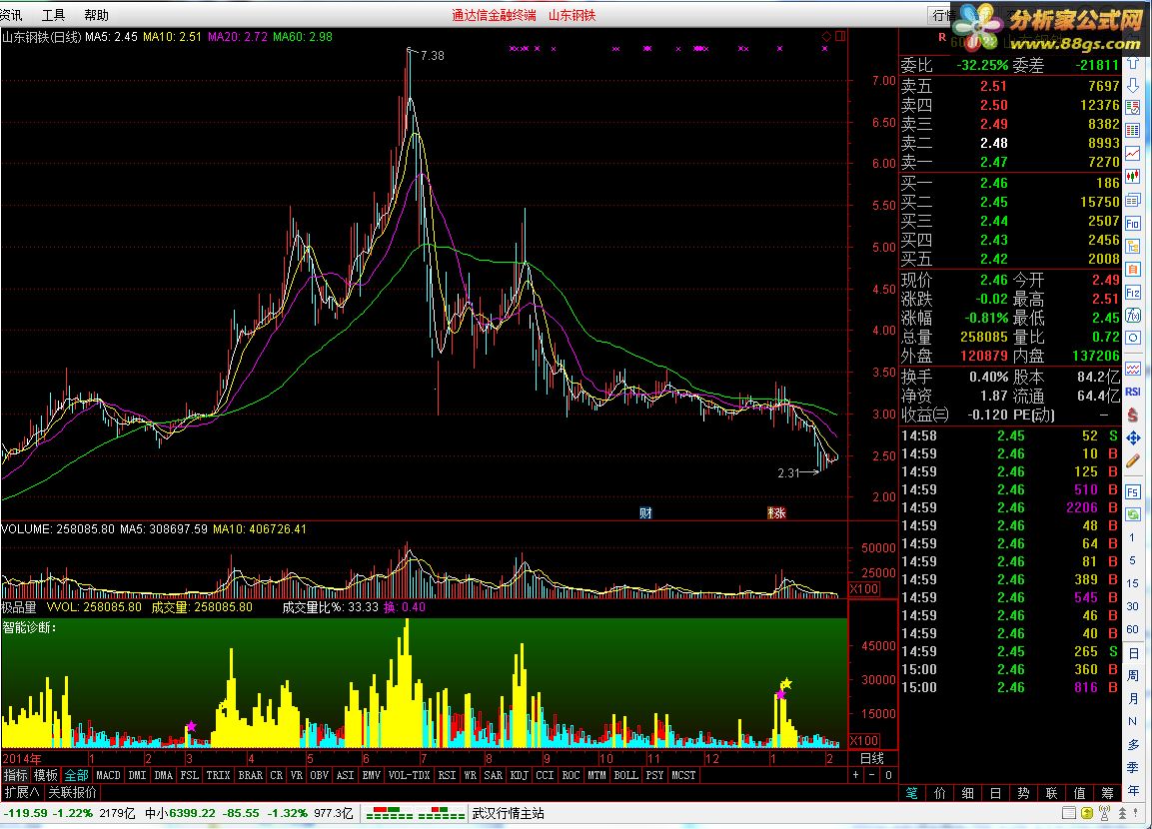
Task: Click the 模板 template tab
Action: coord(46,775)
